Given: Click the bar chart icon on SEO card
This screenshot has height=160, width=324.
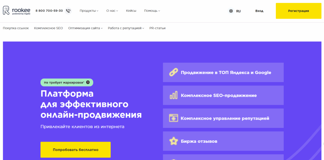Looking at the screenshot, I should pos(173,95).
